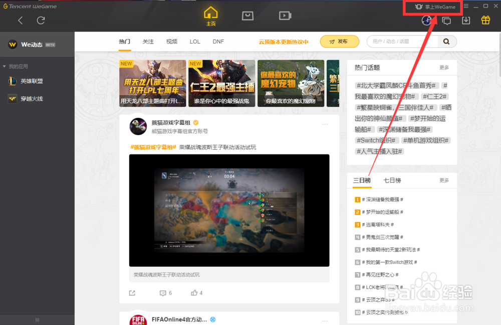Open the store bag icon in top navigation
This screenshot has height=325, width=501.
point(247,15)
